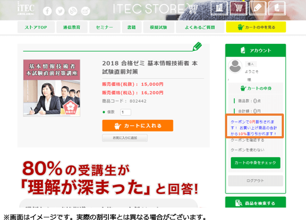306x220 pixels.
Task: Open the Twitter social icon
Action: coord(60,11)
